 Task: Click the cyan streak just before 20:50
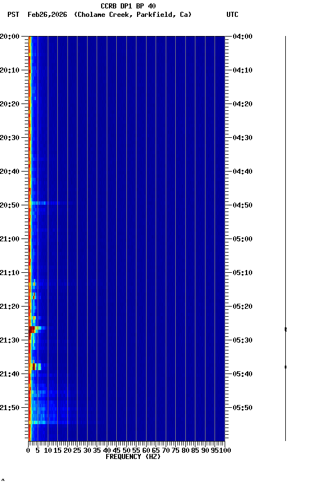39,203
